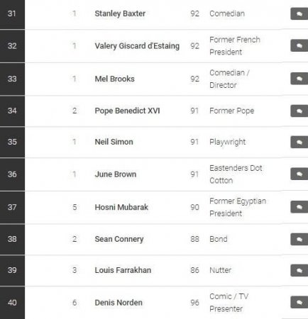
Task: Click the comment icon for Neil Simon
Action: (x=299, y=142)
